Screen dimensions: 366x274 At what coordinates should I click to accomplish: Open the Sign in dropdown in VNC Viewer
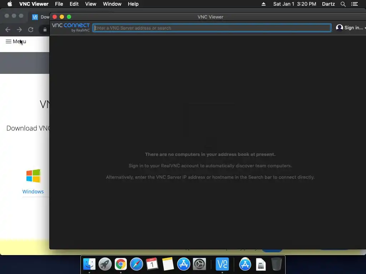tap(353, 28)
